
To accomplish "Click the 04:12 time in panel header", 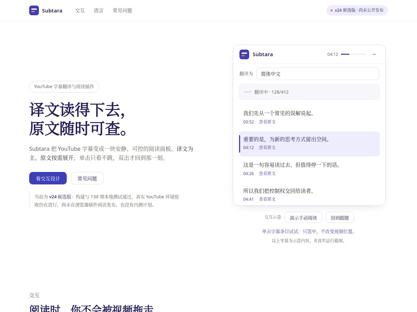I will tap(333, 54).
